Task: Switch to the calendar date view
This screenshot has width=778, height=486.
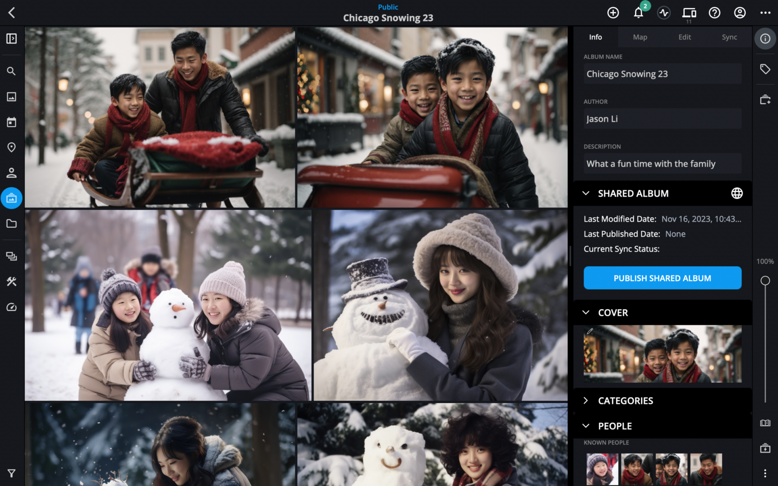Action: coord(11,122)
